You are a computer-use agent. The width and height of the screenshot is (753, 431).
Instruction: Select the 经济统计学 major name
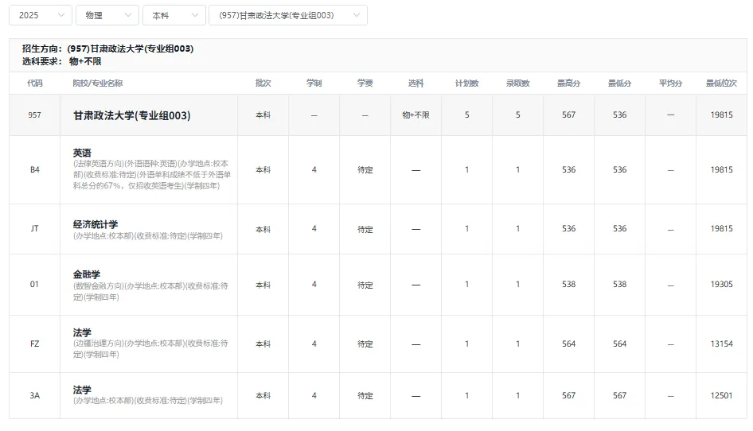tap(95, 224)
